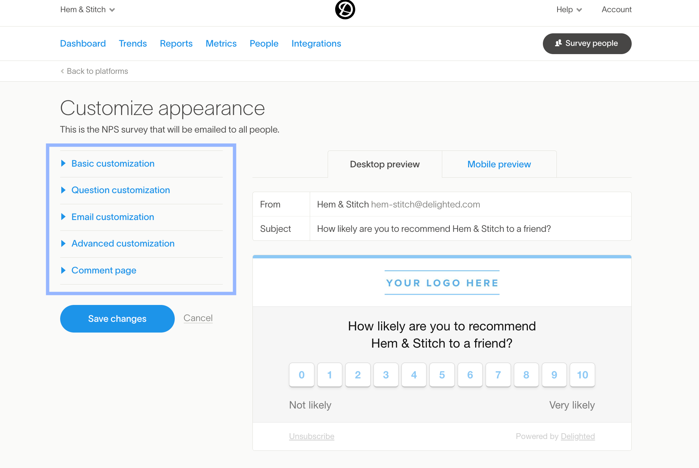This screenshot has width=699, height=468.
Task: Select the Desktop preview tab
Action: (x=384, y=164)
